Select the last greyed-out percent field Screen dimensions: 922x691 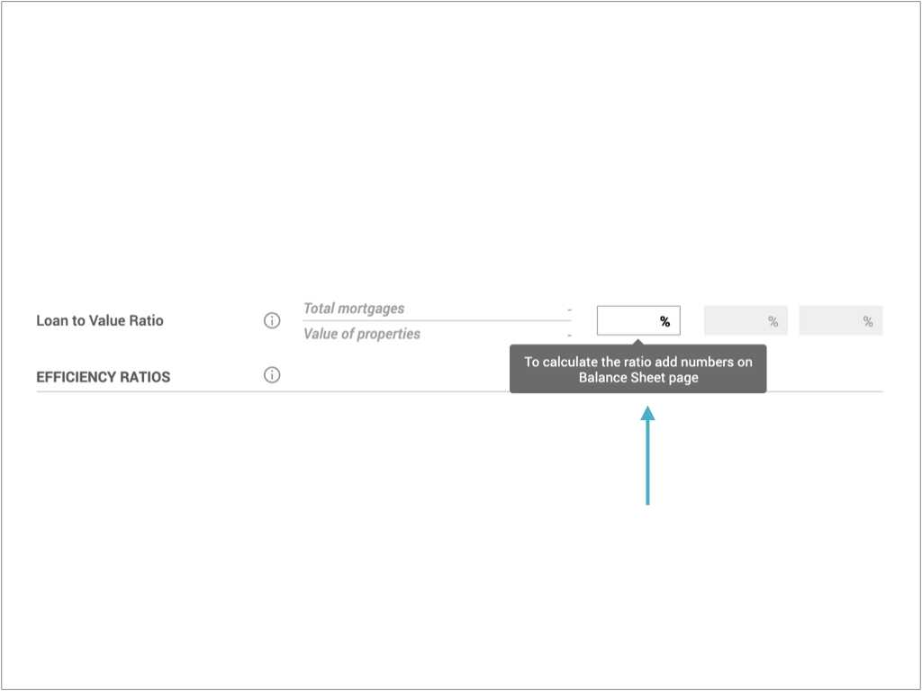coord(841,320)
